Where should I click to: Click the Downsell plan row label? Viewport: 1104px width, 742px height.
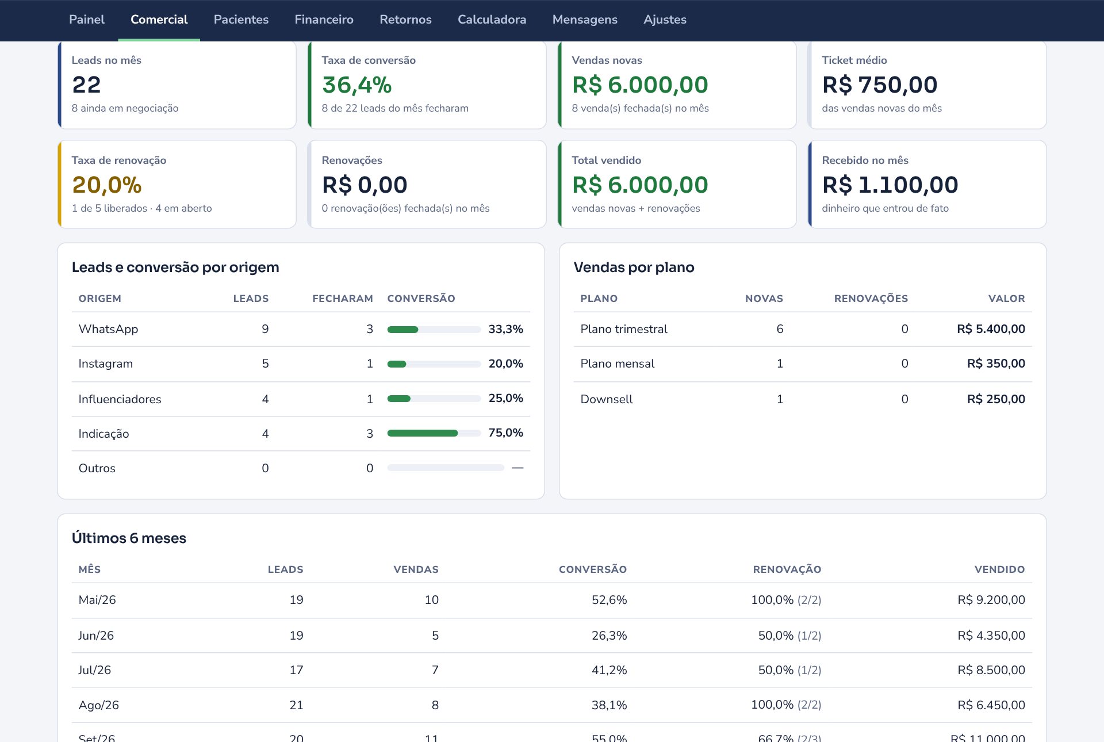[x=607, y=399]
